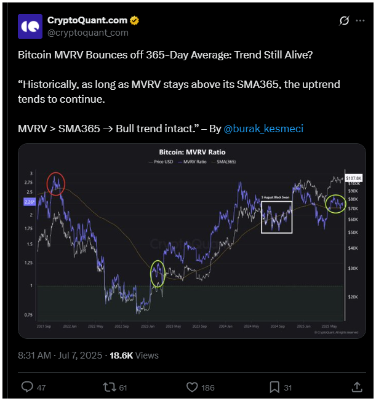Repost this tweet using retweet icon
Screen dimensions: 376x401
point(110,387)
